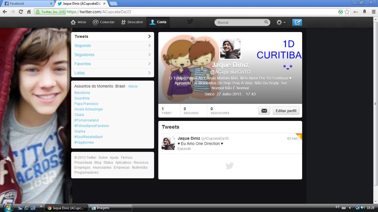378x212 pixels.
Task: Click the compose new tweet icon
Action: 297,22
